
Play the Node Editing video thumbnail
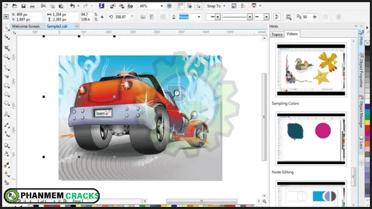(311, 139)
